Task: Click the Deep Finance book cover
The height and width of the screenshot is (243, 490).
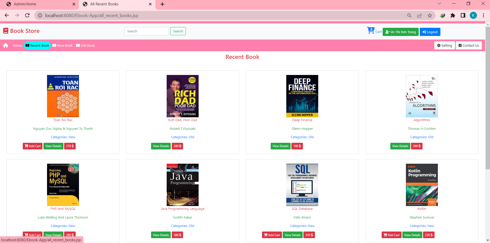Action: (x=302, y=96)
